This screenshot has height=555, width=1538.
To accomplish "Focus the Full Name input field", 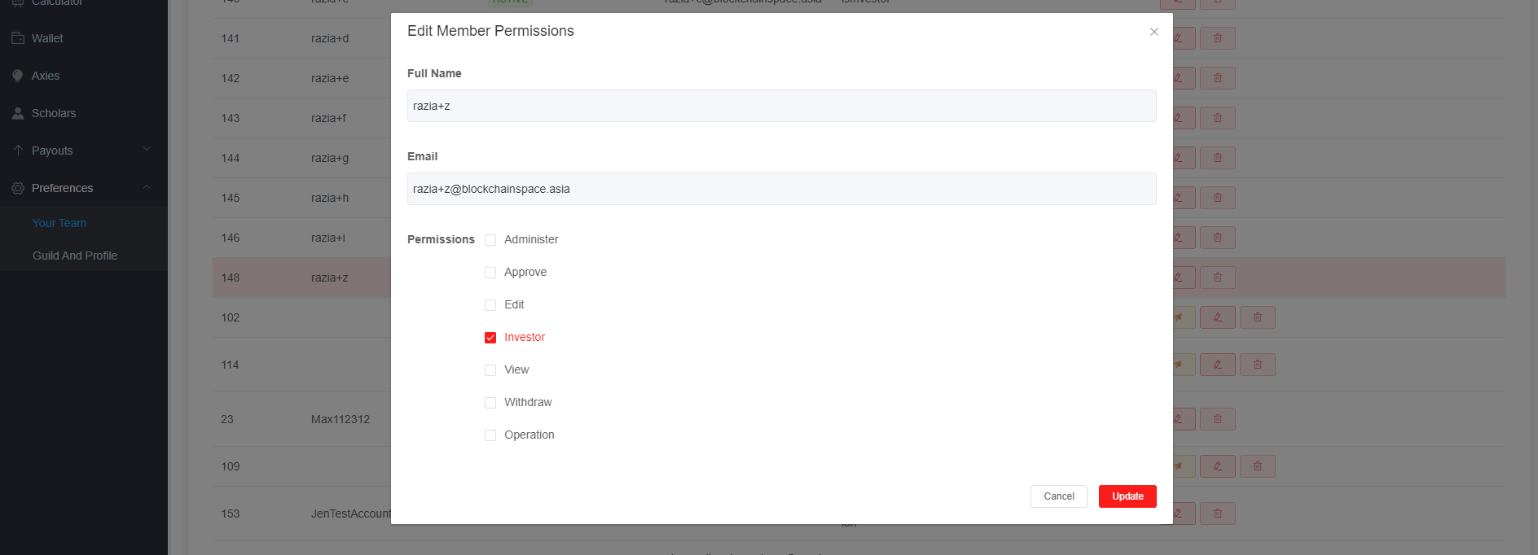I will point(781,106).
